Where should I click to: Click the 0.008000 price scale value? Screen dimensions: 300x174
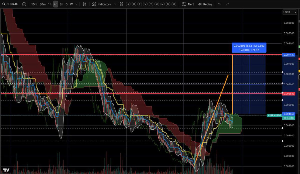pyautogui.click(x=289, y=43)
